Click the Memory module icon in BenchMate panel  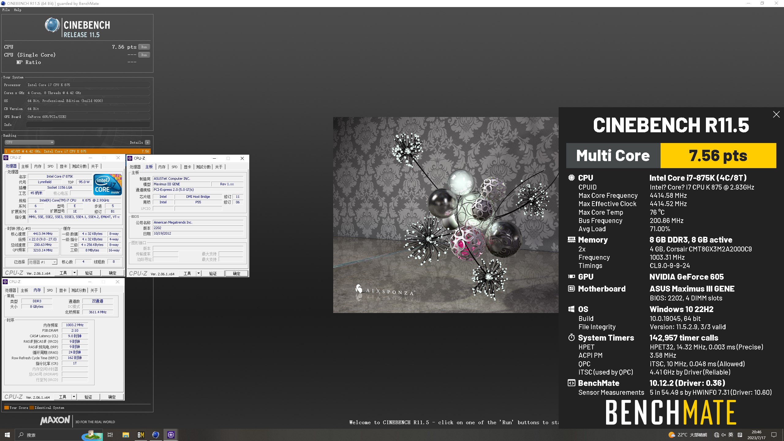tap(571, 240)
